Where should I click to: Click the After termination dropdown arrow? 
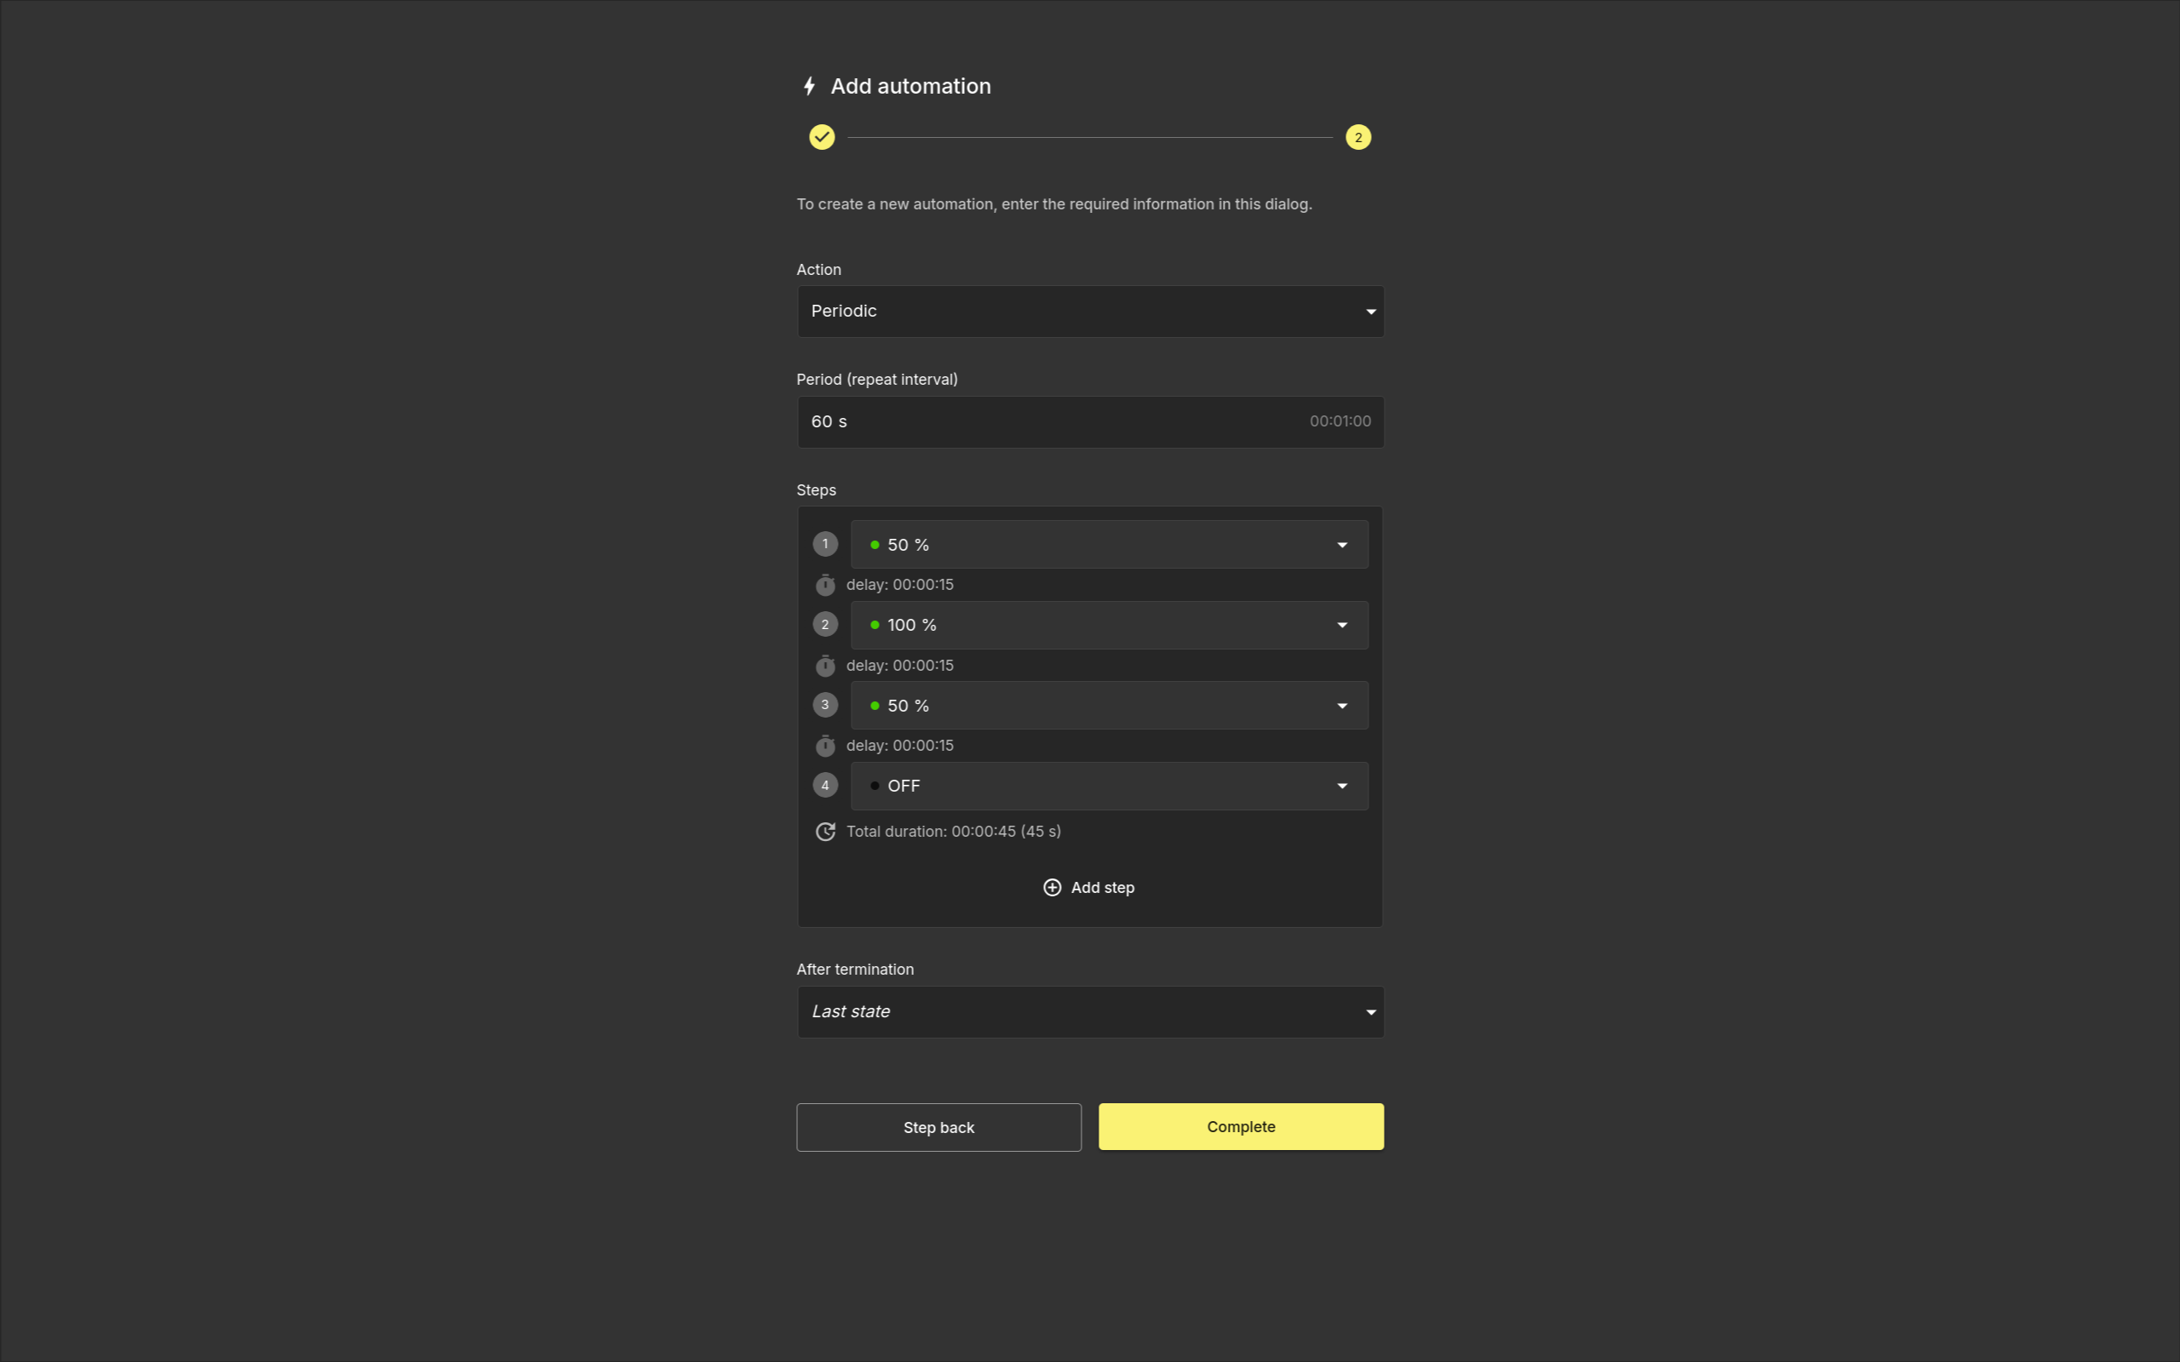(1370, 1012)
